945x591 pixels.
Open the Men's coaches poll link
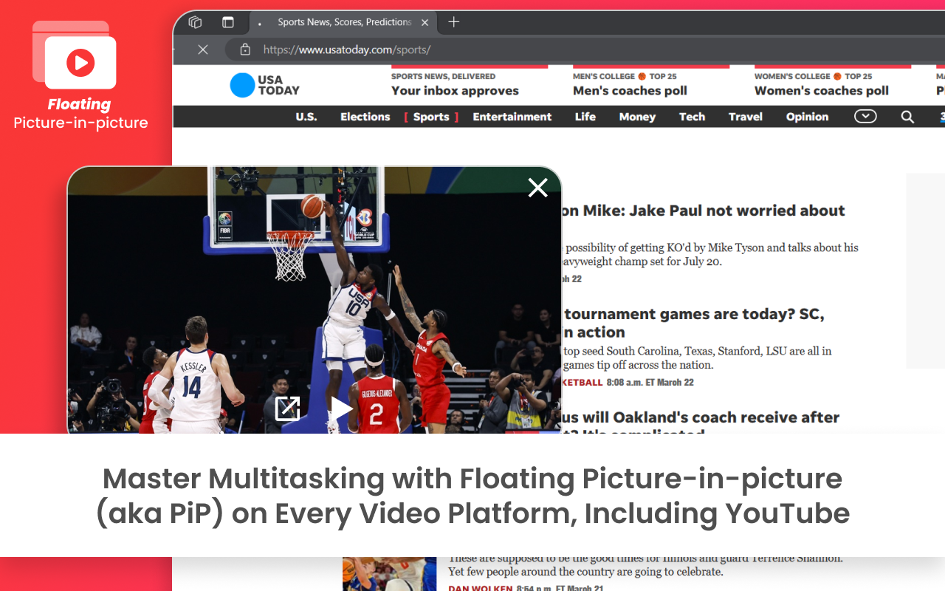pos(630,91)
